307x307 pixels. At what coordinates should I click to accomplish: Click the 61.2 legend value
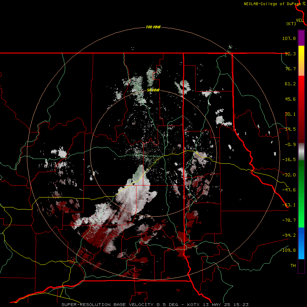pyautogui.click(x=290, y=84)
